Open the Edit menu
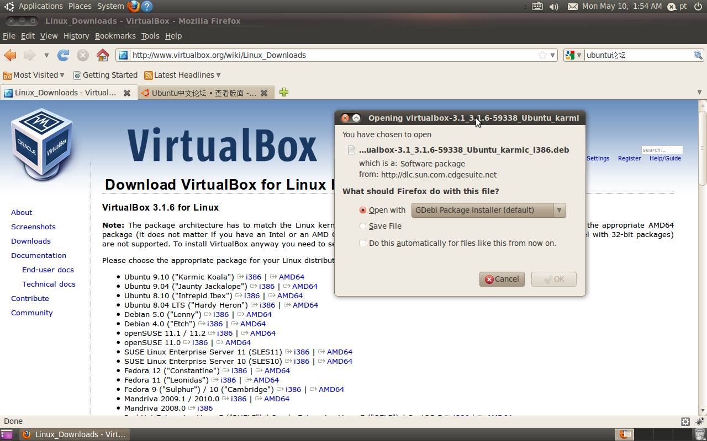 point(28,36)
